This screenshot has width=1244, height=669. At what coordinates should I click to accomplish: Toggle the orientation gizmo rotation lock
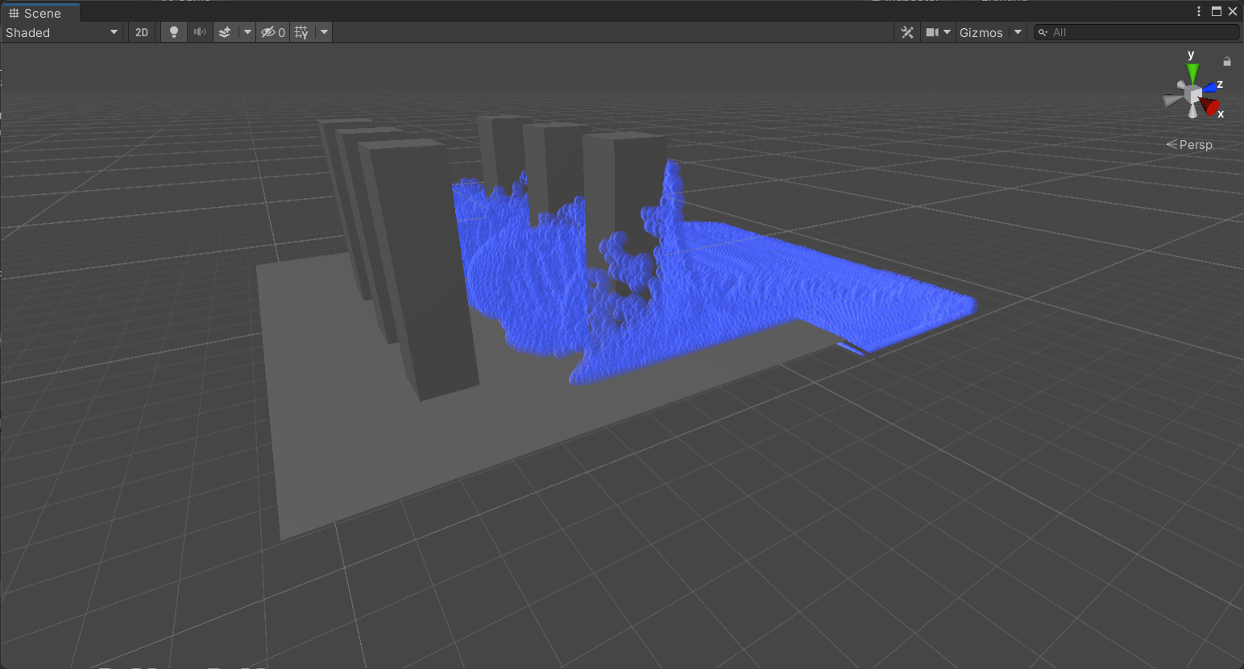pos(1227,61)
